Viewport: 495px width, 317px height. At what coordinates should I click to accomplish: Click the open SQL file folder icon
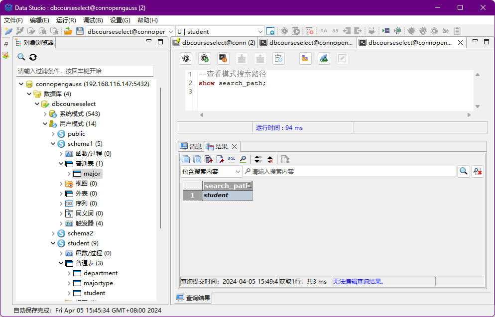(x=68, y=31)
